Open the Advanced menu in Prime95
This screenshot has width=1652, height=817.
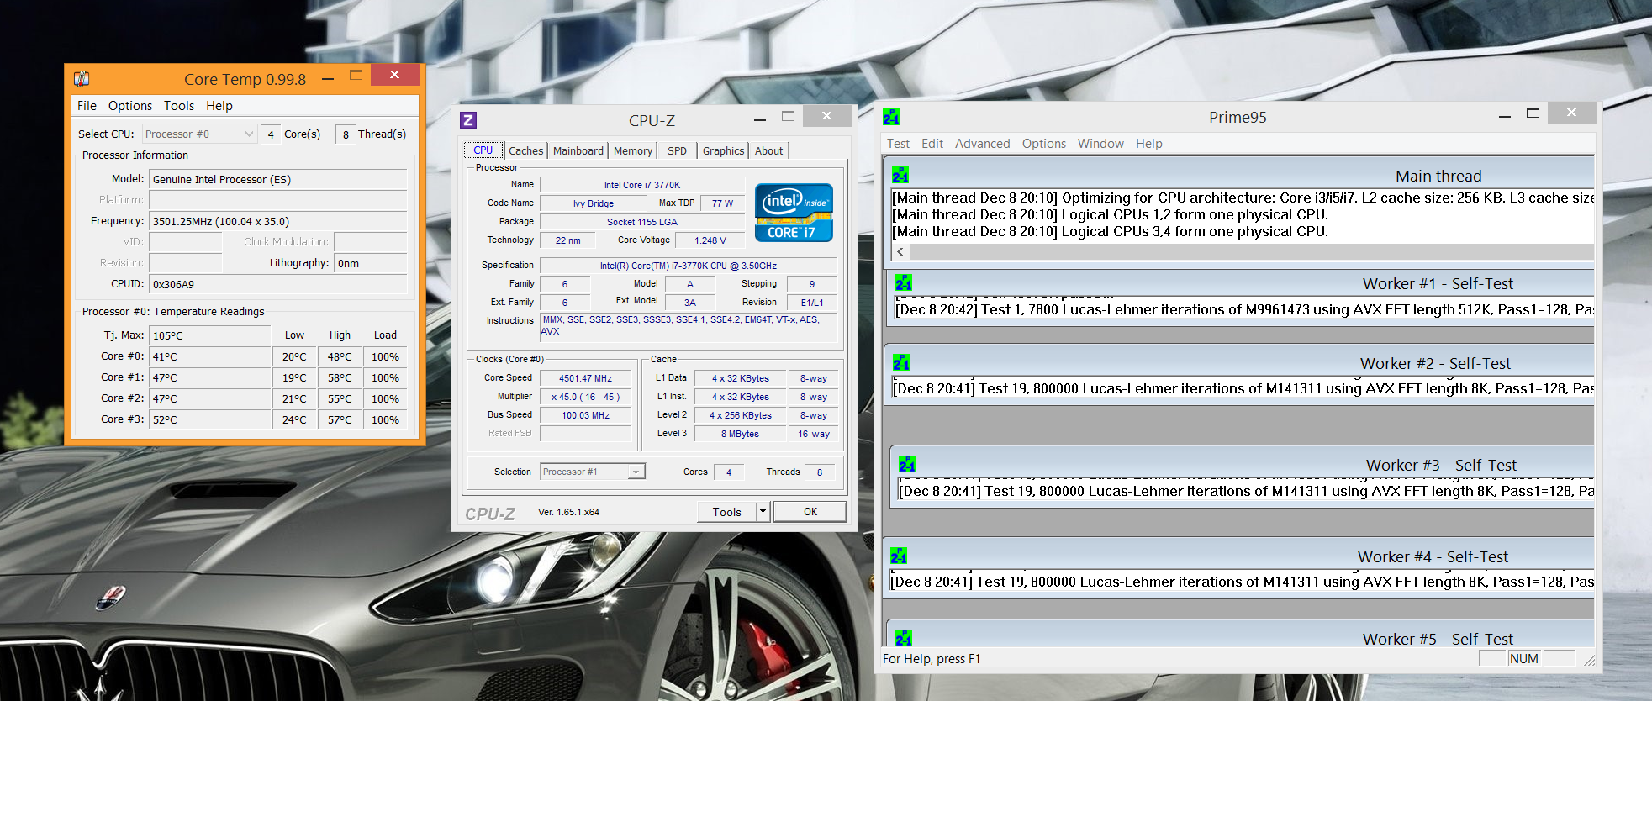point(983,144)
